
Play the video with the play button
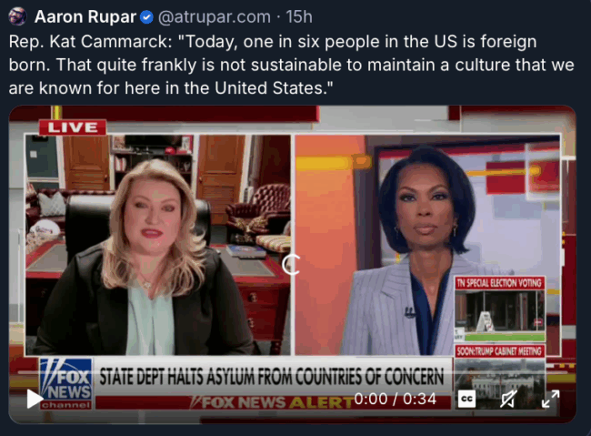click(x=35, y=399)
